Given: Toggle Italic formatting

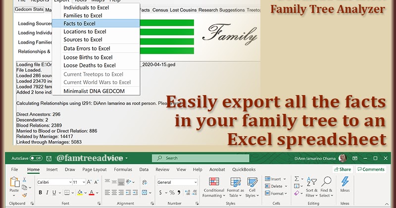Looking at the screenshot, I should 47,193.
